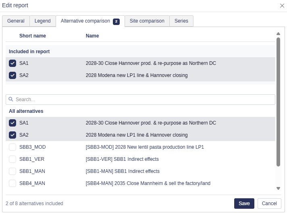Cancel editing the report

pos(269,204)
